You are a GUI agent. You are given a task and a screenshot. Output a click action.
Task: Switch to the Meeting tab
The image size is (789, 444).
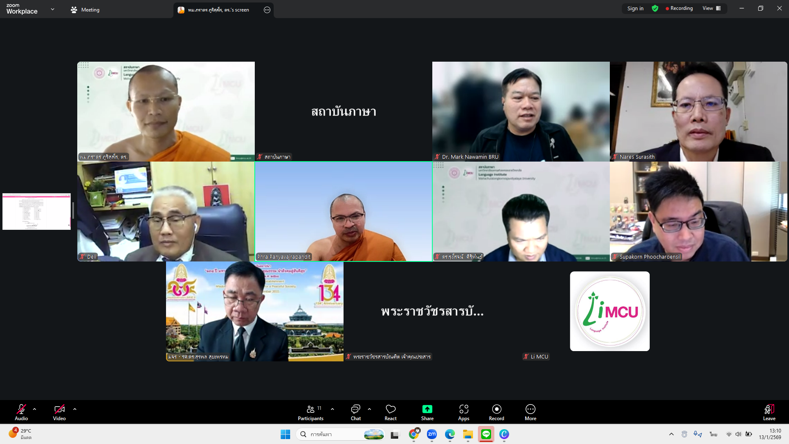tap(85, 10)
